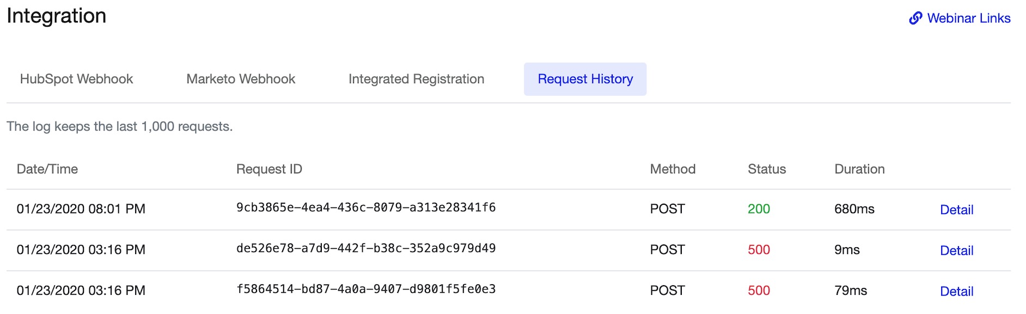This screenshot has width=1026, height=314.
Task: Click request ID starting with de526e78
Action: [366, 248]
